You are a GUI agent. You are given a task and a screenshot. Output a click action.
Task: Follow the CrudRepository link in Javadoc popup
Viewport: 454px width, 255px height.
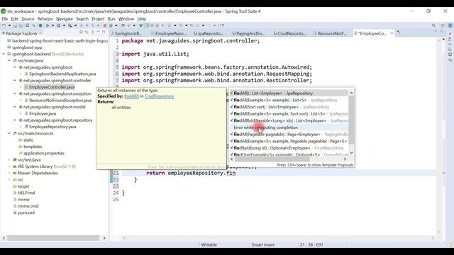tap(159, 96)
